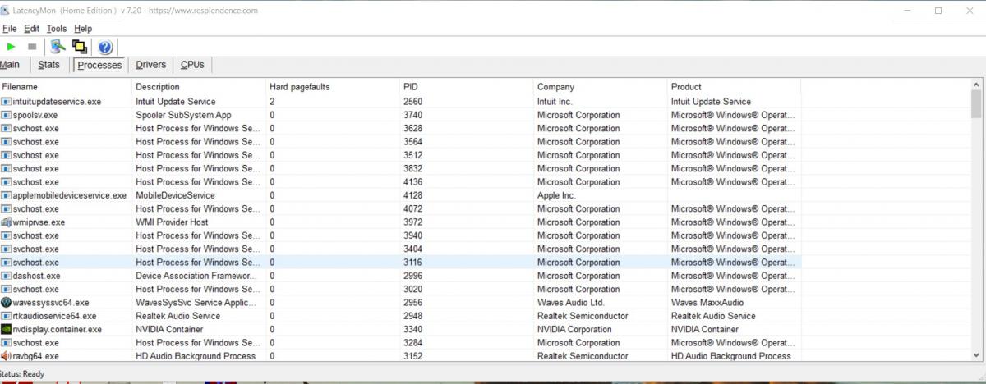Open the Edit menu
This screenshot has width=986, height=384.
point(31,29)
